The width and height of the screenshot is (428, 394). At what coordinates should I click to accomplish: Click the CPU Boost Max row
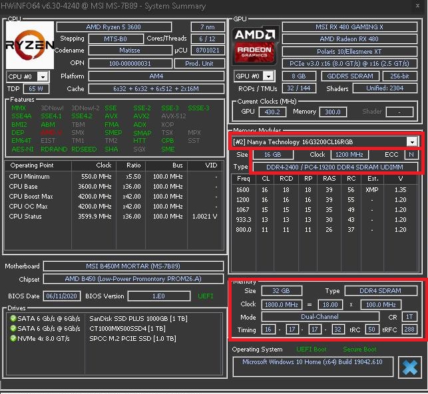click(114, 197)
